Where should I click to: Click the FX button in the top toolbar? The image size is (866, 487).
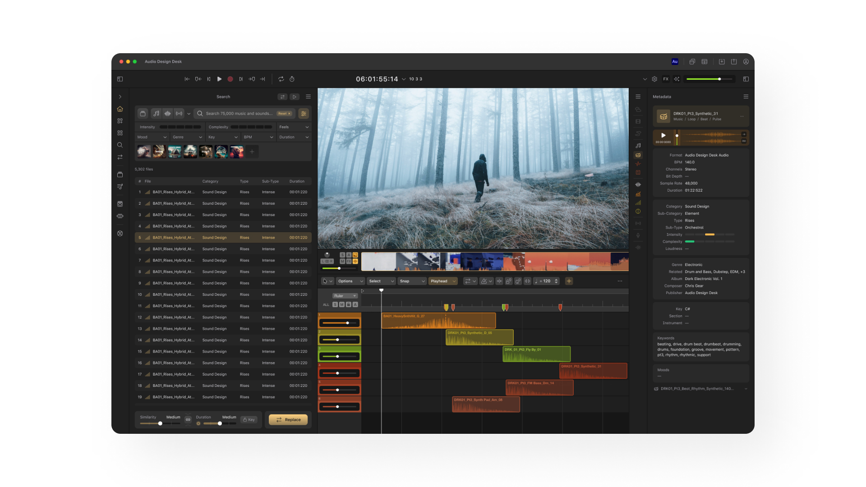(666, 79)
